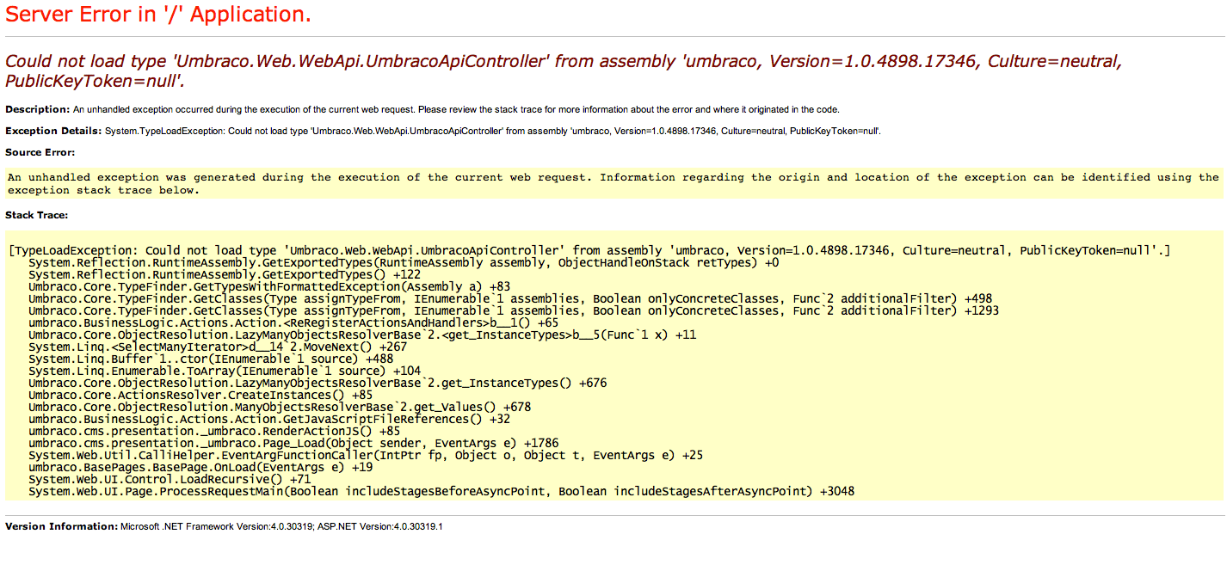Click the "Exception Details:" label
Image resolution: width=1227 pixels, height=571 pixels.
52,131
